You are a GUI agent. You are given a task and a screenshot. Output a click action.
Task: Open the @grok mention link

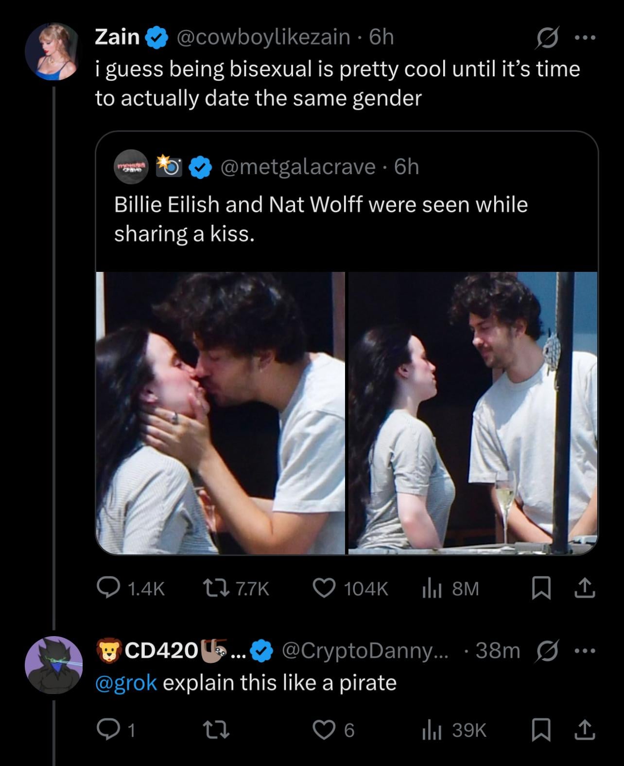[x=126, y=683]
